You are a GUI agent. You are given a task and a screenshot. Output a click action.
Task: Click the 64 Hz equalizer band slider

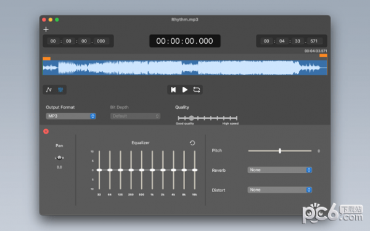click(110, 170)
